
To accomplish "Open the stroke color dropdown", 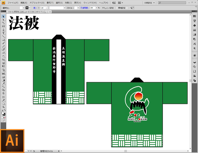I will (29, 8).
